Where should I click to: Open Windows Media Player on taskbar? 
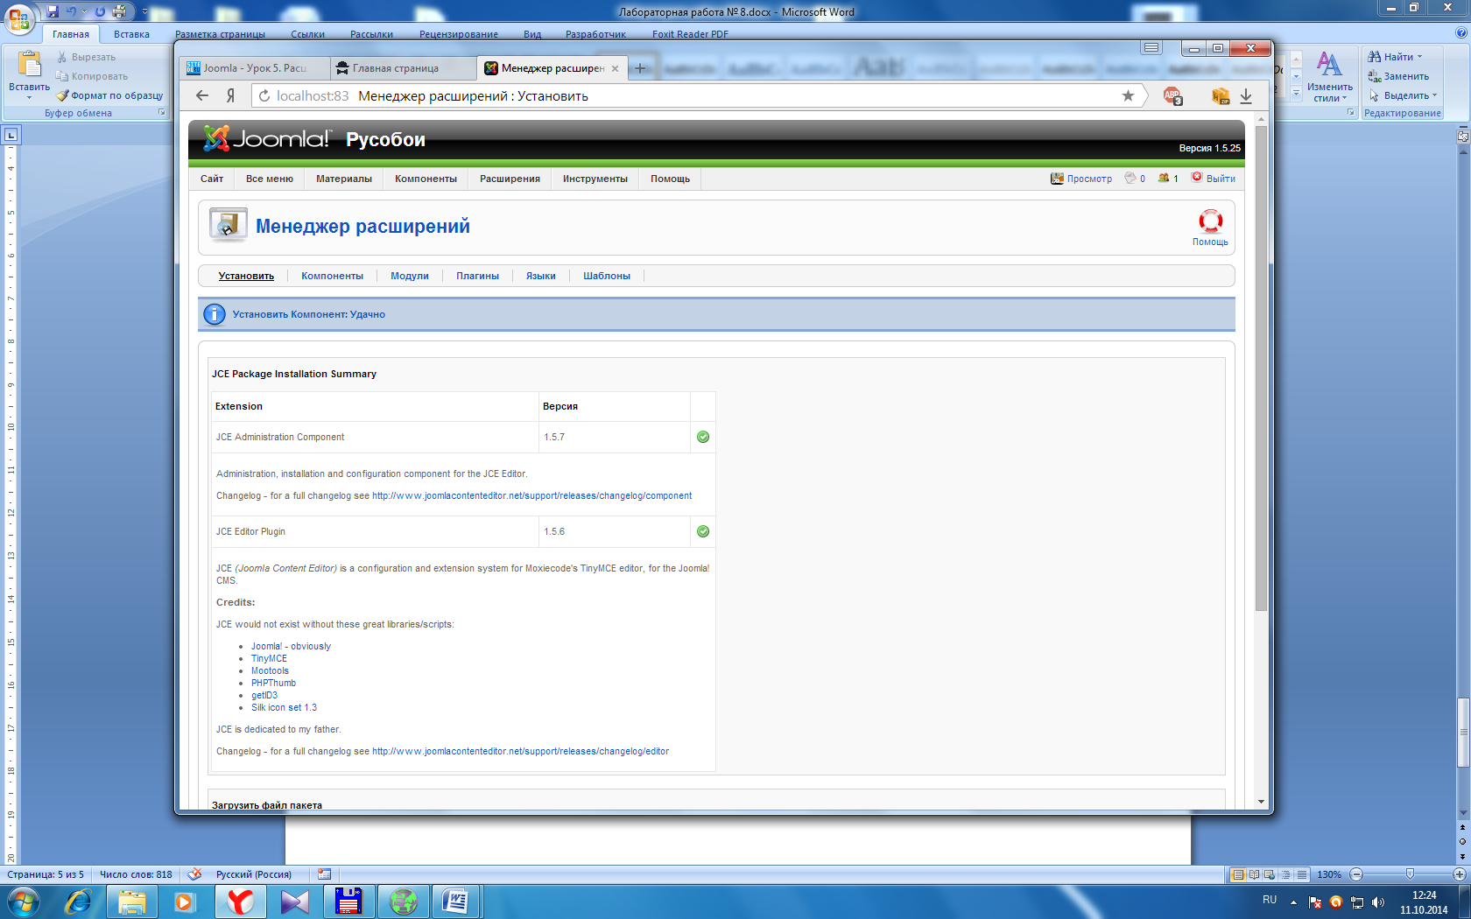(184, 901)
